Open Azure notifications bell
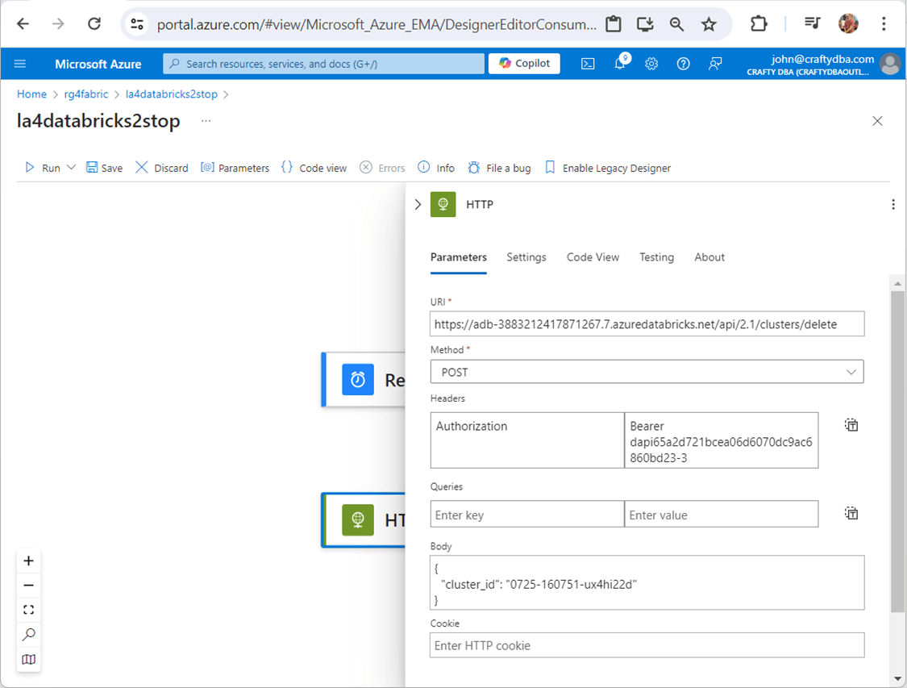 (x=620, y=63)
